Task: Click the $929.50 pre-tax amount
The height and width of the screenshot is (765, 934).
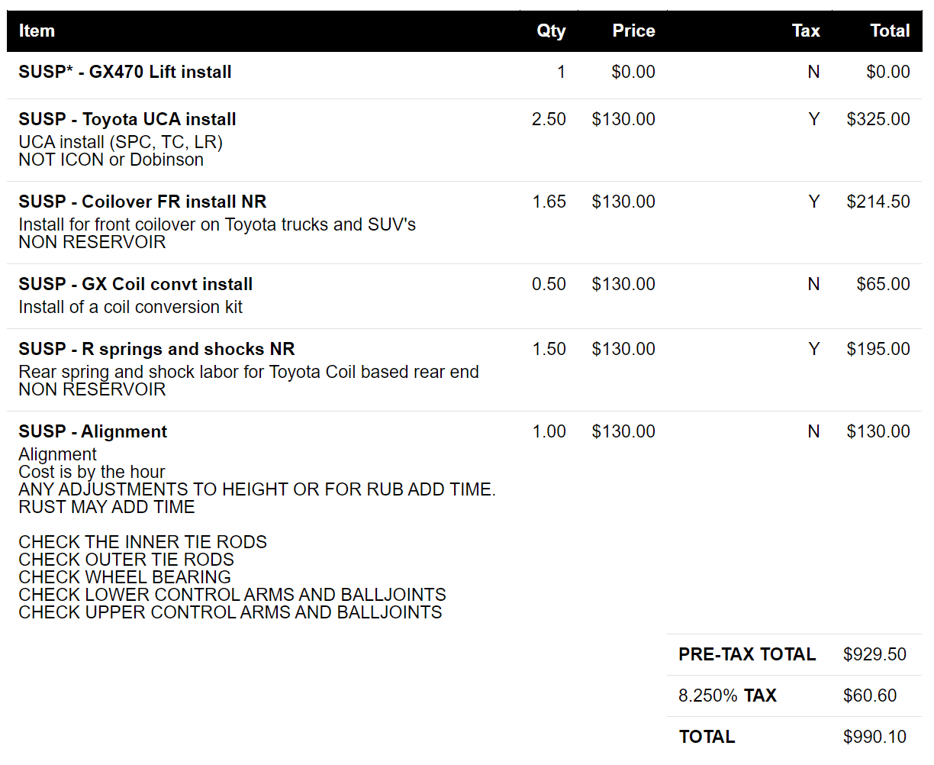Action: tap(874, 654)
